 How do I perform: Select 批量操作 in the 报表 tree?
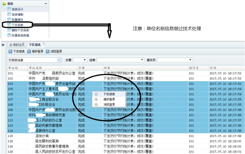(x=18, y=20)
